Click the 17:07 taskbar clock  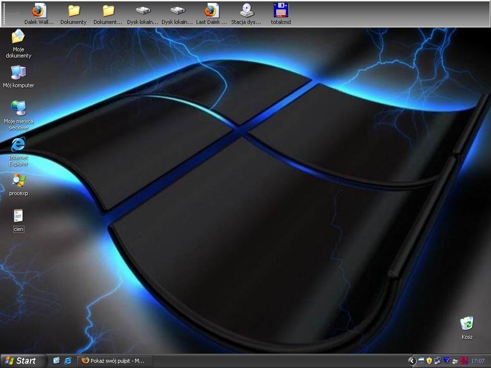click(x=478, y=361)
